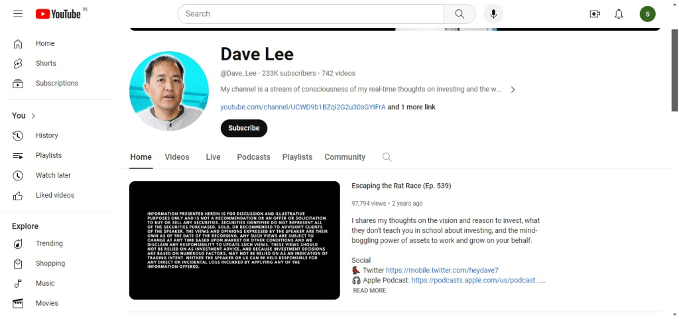Viewport: 679px width, 319px height.
Task: Open the hamburger guide menu
Action: click(18, 14)
